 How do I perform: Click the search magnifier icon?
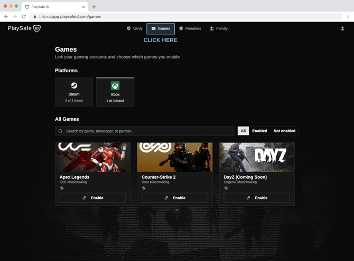(x=61, y=131)
